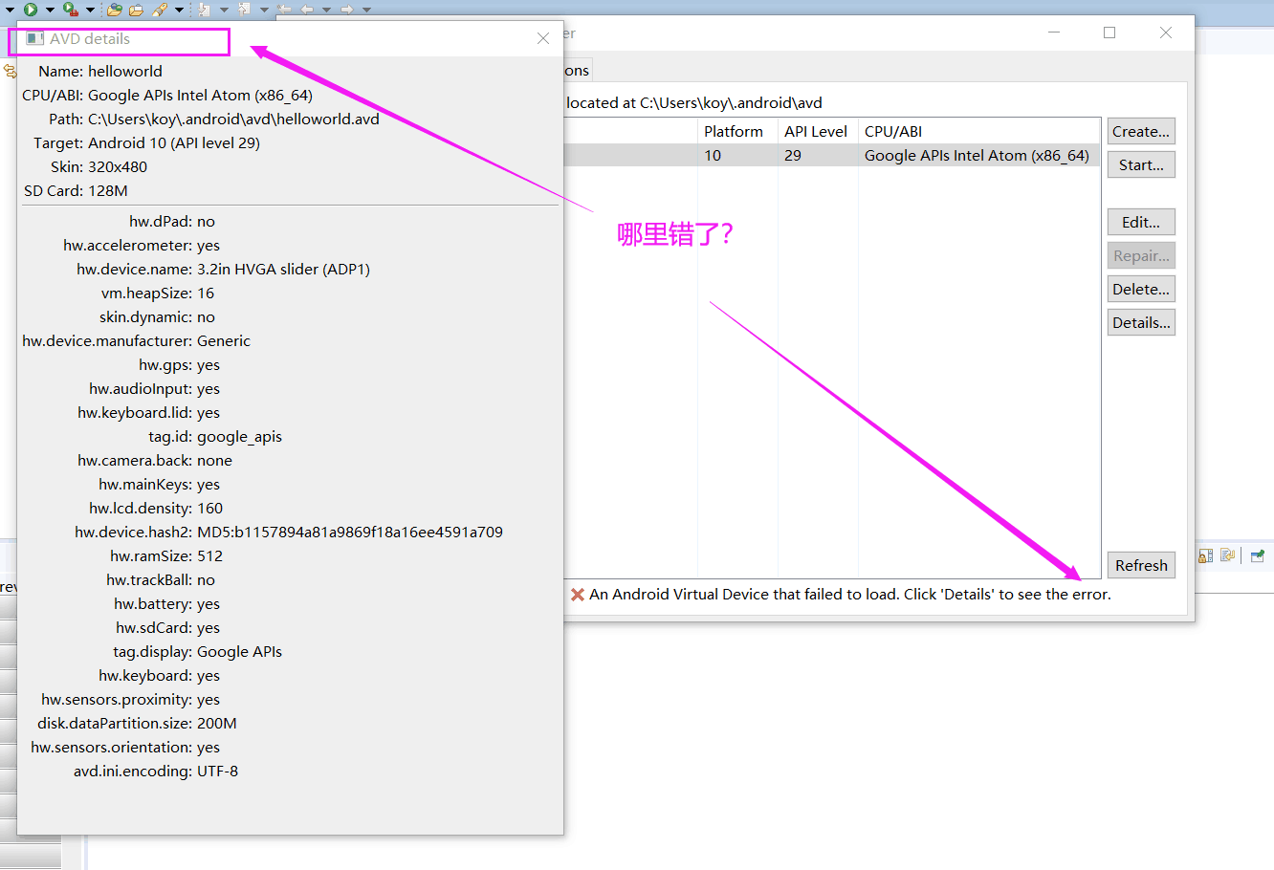Click the tag.display value 'Google APIs'
1274x870 pixels.
click(239, 651)
